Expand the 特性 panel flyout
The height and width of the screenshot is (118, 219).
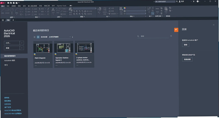(132, 16)
